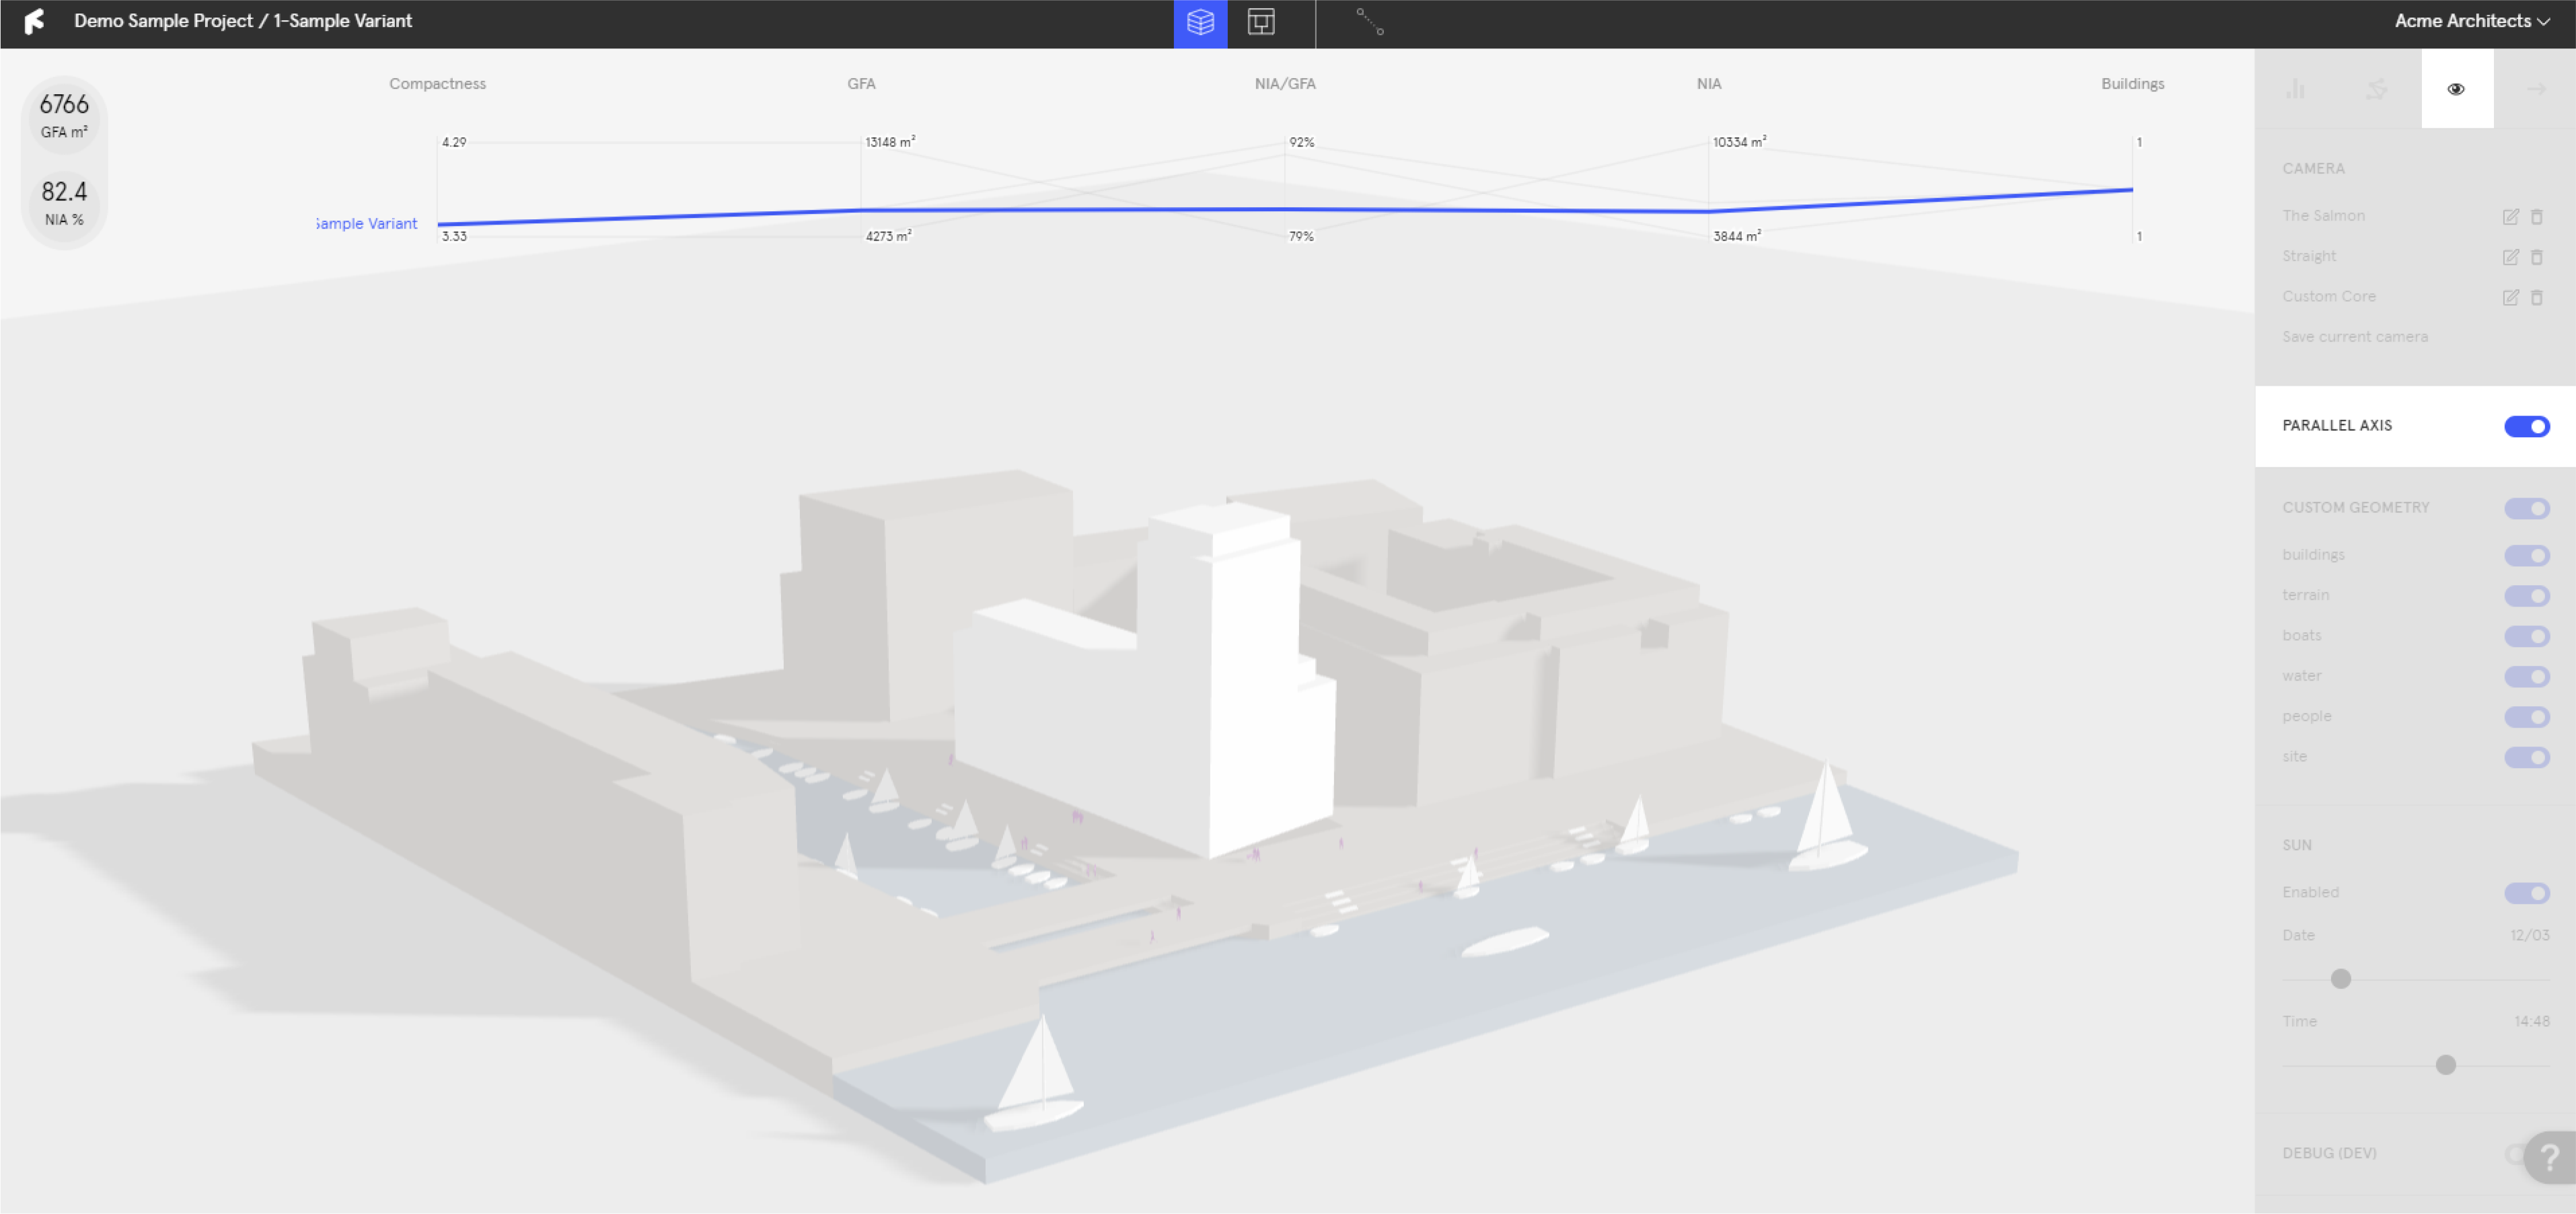Screen dimensions: 2576x1214
Task: Open the bar chart statistics tab icon
Action: pyautogui.click(x=2295, y=89)
